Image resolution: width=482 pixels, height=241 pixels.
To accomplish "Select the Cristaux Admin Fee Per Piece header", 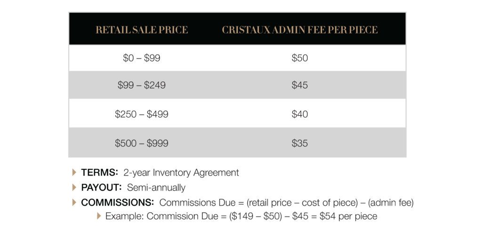I will point(300,30).
